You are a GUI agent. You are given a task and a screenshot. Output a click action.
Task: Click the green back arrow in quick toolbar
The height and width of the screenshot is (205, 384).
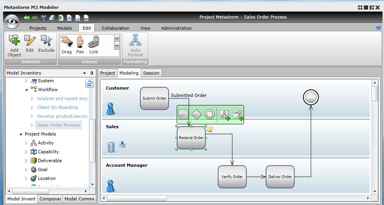point(27,18)
